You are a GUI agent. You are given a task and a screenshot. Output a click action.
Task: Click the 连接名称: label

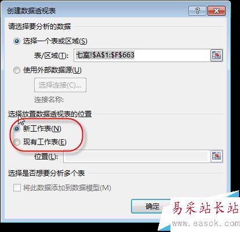49,100
